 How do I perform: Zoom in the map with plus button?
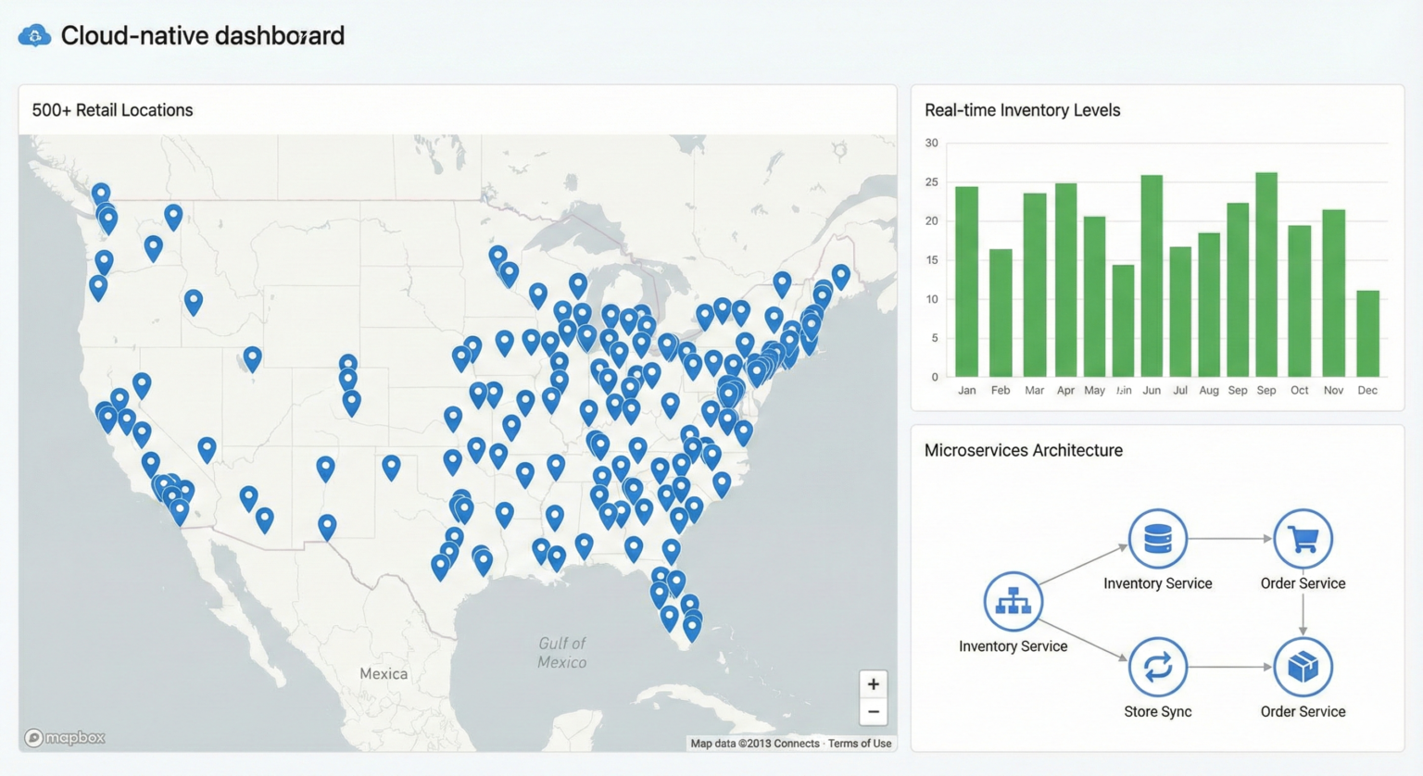(873, 684)
